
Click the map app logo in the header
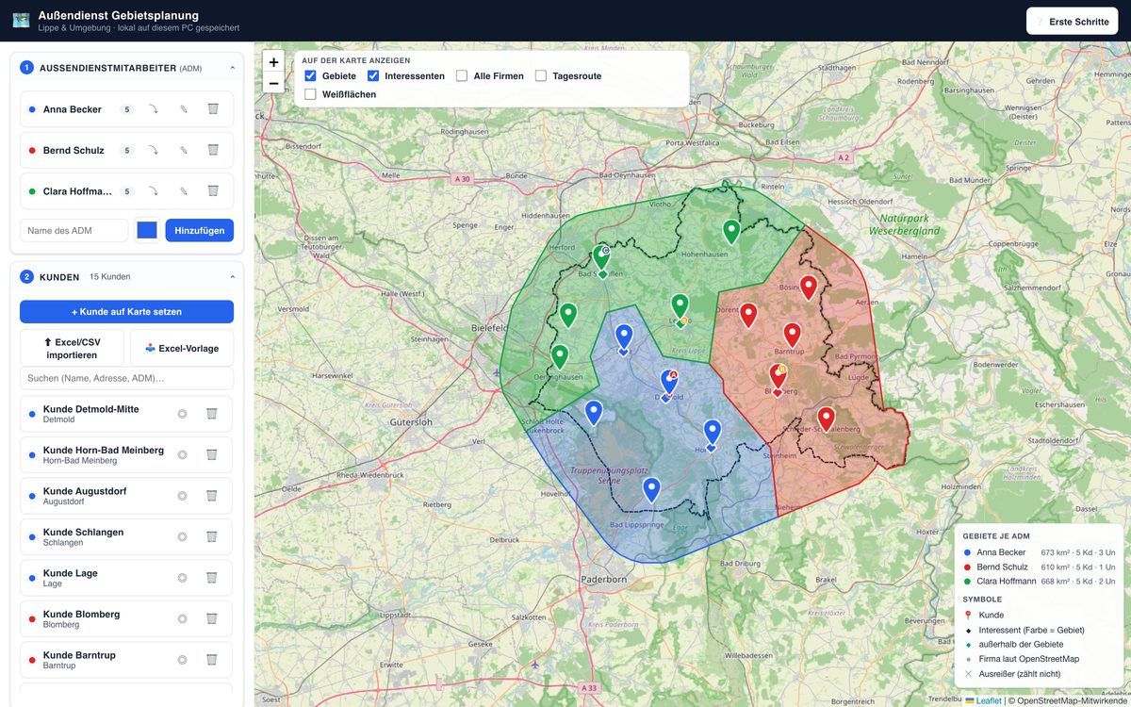click(x=21, y=20)
